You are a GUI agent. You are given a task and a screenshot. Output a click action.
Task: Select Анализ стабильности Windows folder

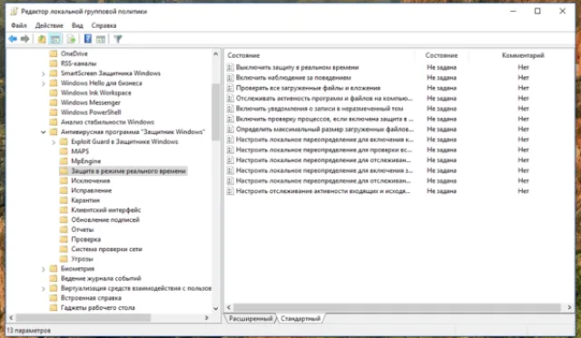coord(107,122)
